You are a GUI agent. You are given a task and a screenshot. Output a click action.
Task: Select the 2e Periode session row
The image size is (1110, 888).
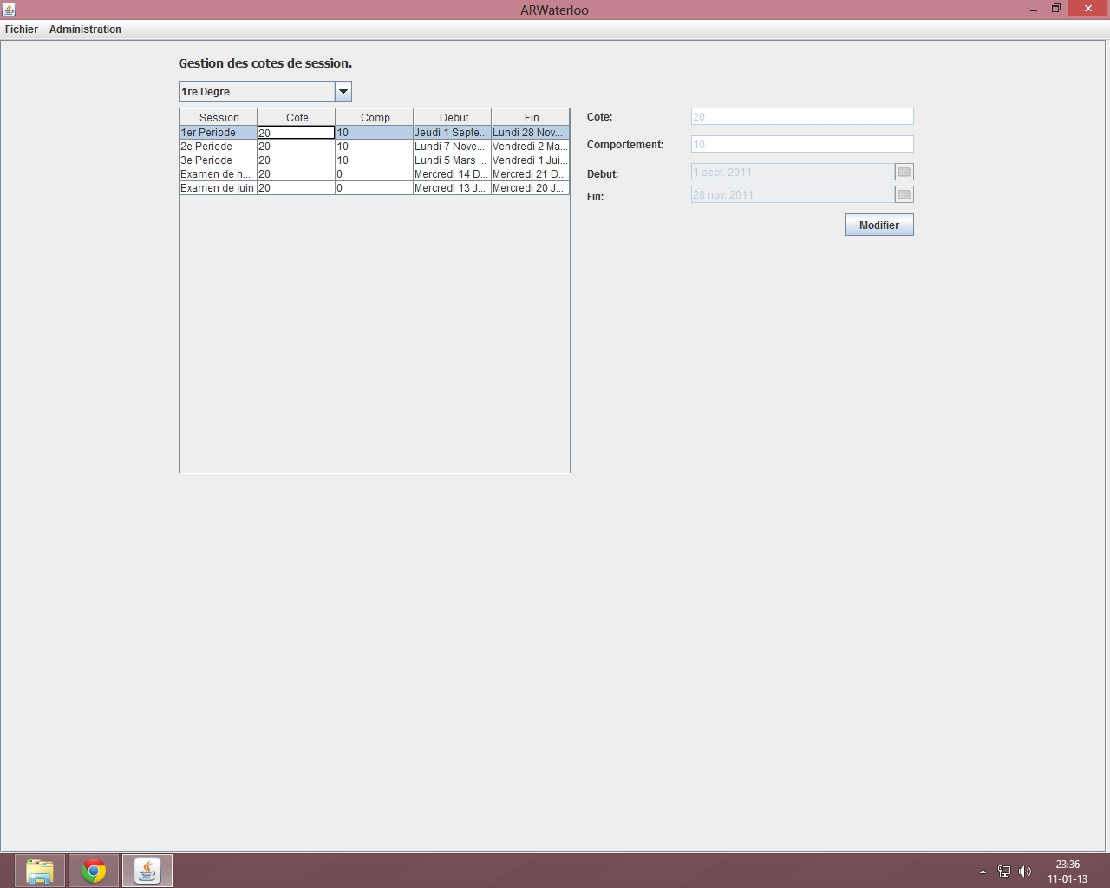click(218, 147)
